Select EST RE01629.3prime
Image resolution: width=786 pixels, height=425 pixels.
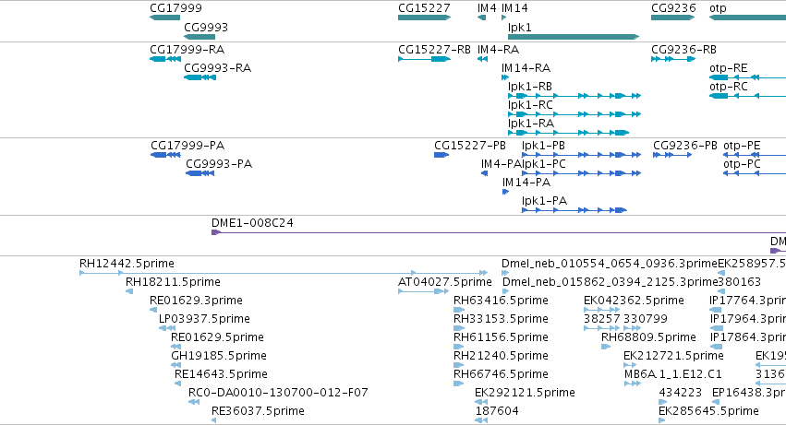coord(196,301)
